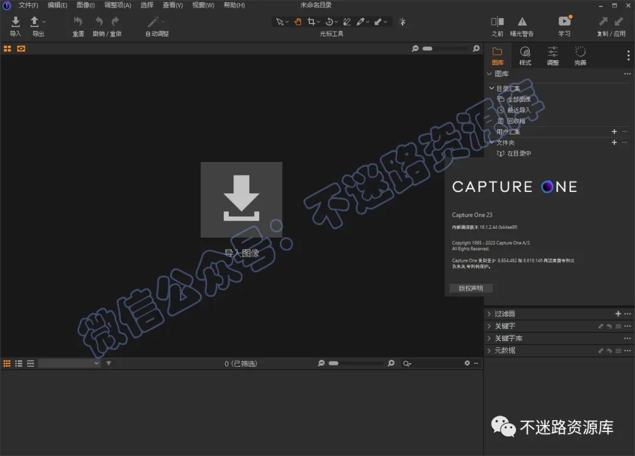Open the 完善 refine tool tab
The width and height of the screenshot is (635, 456).
(580, 56)
